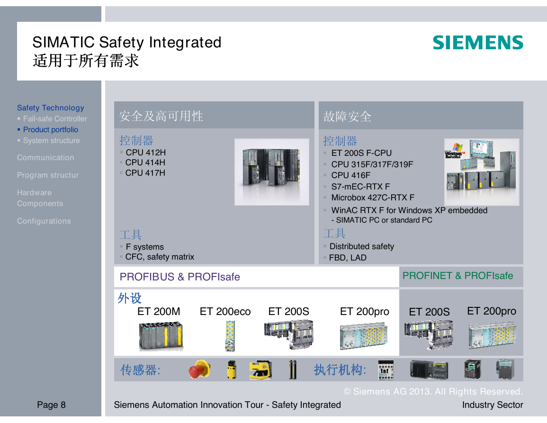
Task: Click the H-CPU controller rack photo
Action: point(272,172)
